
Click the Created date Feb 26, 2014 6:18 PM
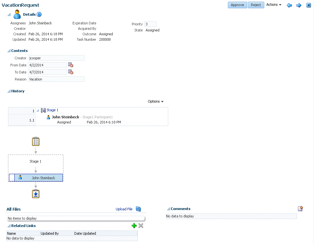coord(45,34)
